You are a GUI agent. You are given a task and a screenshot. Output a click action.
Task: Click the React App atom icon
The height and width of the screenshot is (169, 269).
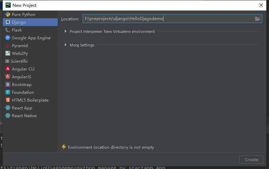[8, 108]
